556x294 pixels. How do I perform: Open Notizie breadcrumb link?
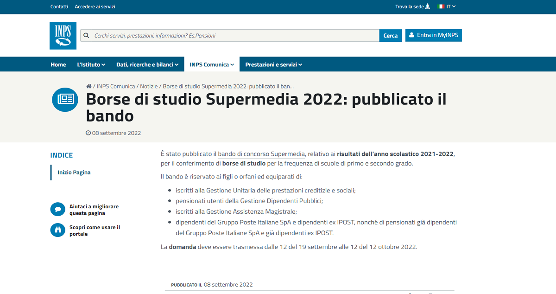149,86
